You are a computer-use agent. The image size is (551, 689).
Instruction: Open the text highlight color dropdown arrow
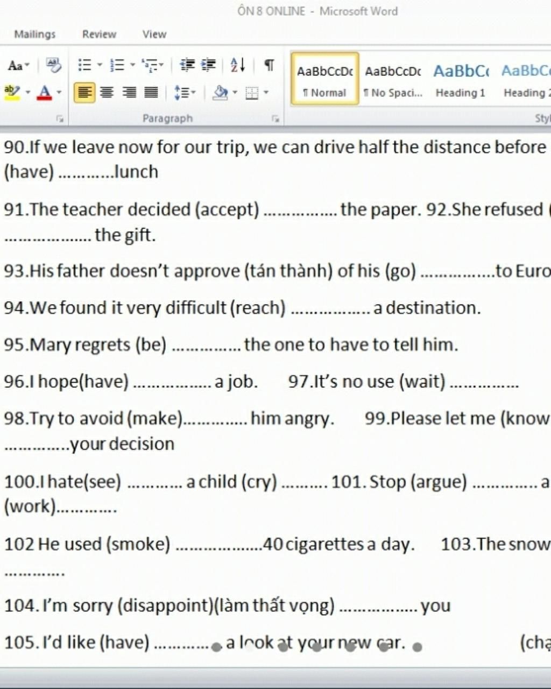pyautogui.click(x=27, y=93)
